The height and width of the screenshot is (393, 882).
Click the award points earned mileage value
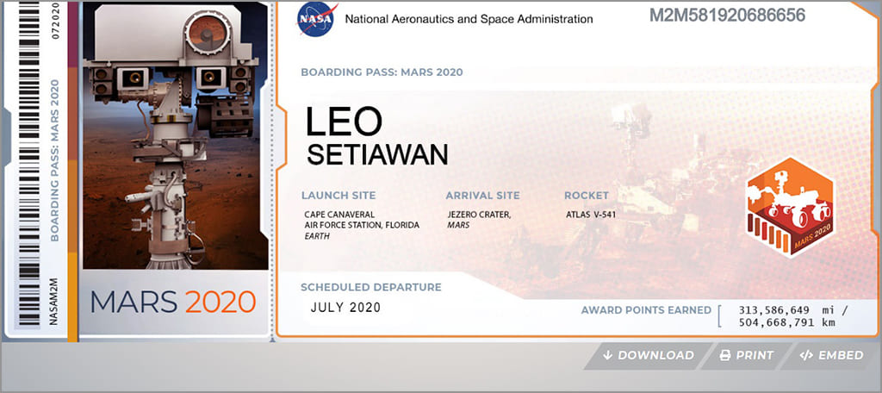[x=792, y=316]
